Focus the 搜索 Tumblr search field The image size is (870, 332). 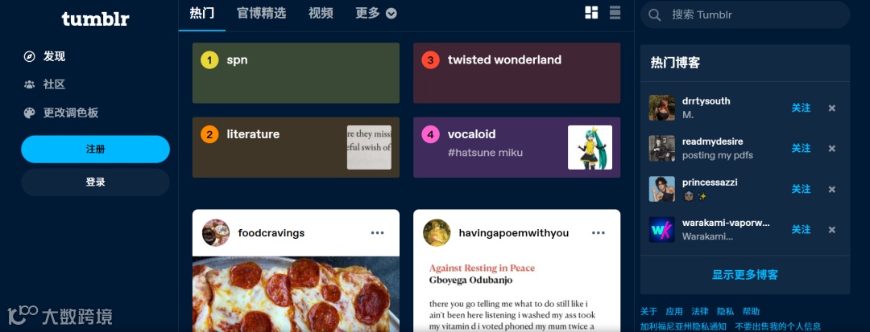point(745,15)
